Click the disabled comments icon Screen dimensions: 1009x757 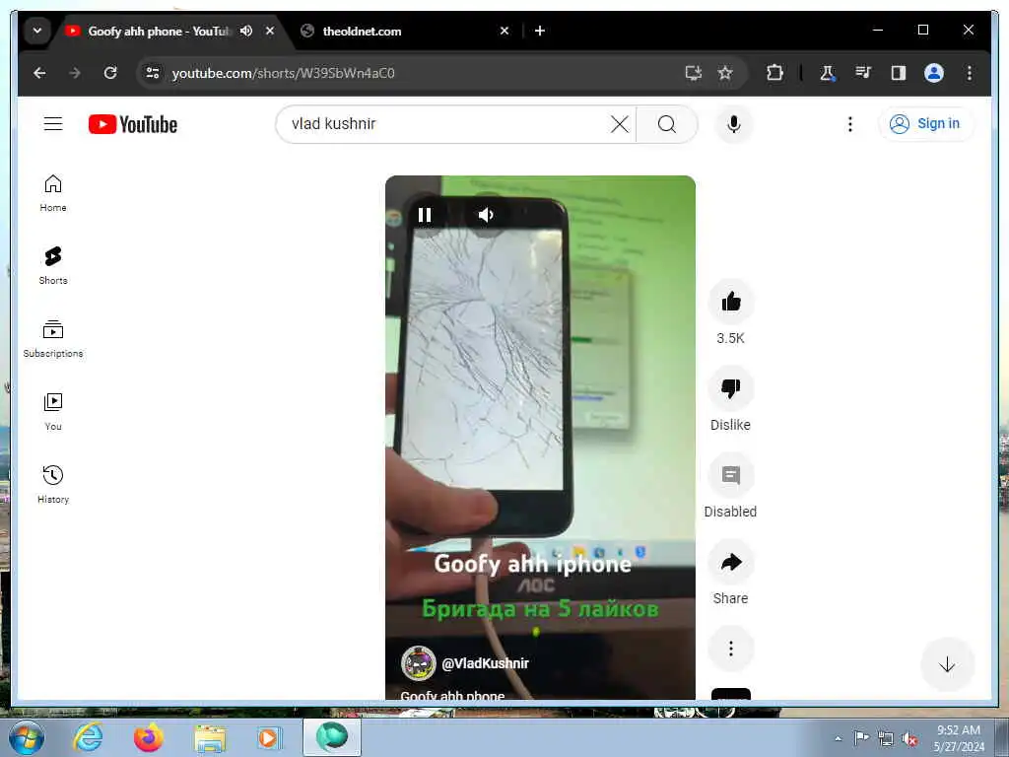click(x=730, y=475)
